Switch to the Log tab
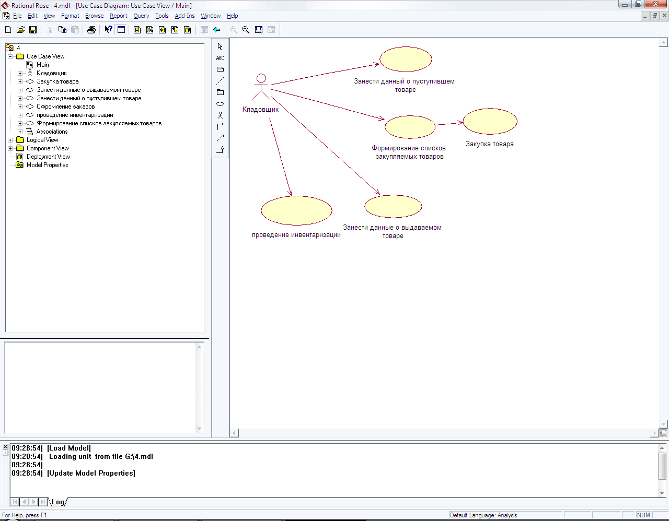The image size is (669, 521). tap(58, 502)
